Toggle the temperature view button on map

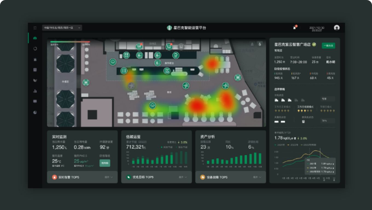tap(260, 44)
